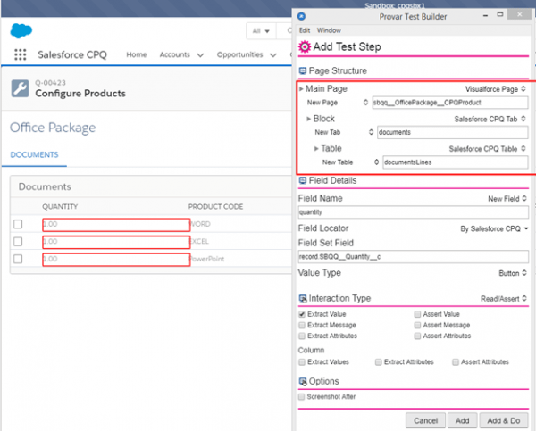Click the PRODUCT CODE column header
Image resolution: width=536 pixels, height=431 pixels.
[215, 207]
